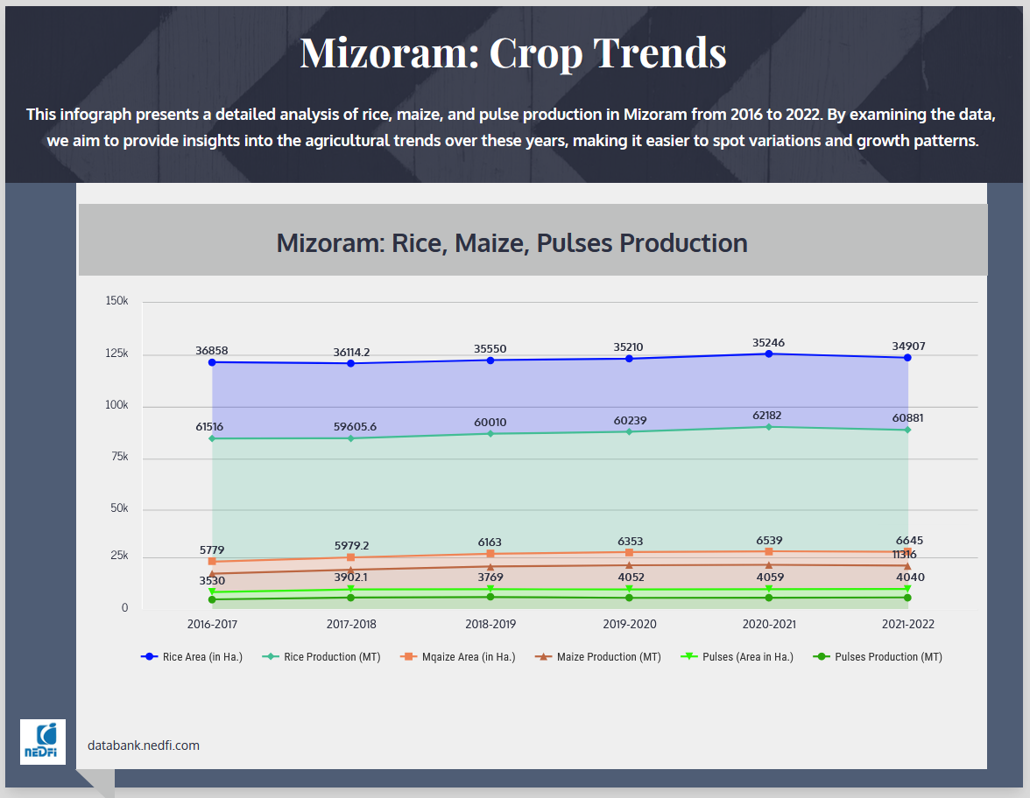Select the Maize Production triangle marker at 2019-2020

pyautogui.click(x=630, y=565)
